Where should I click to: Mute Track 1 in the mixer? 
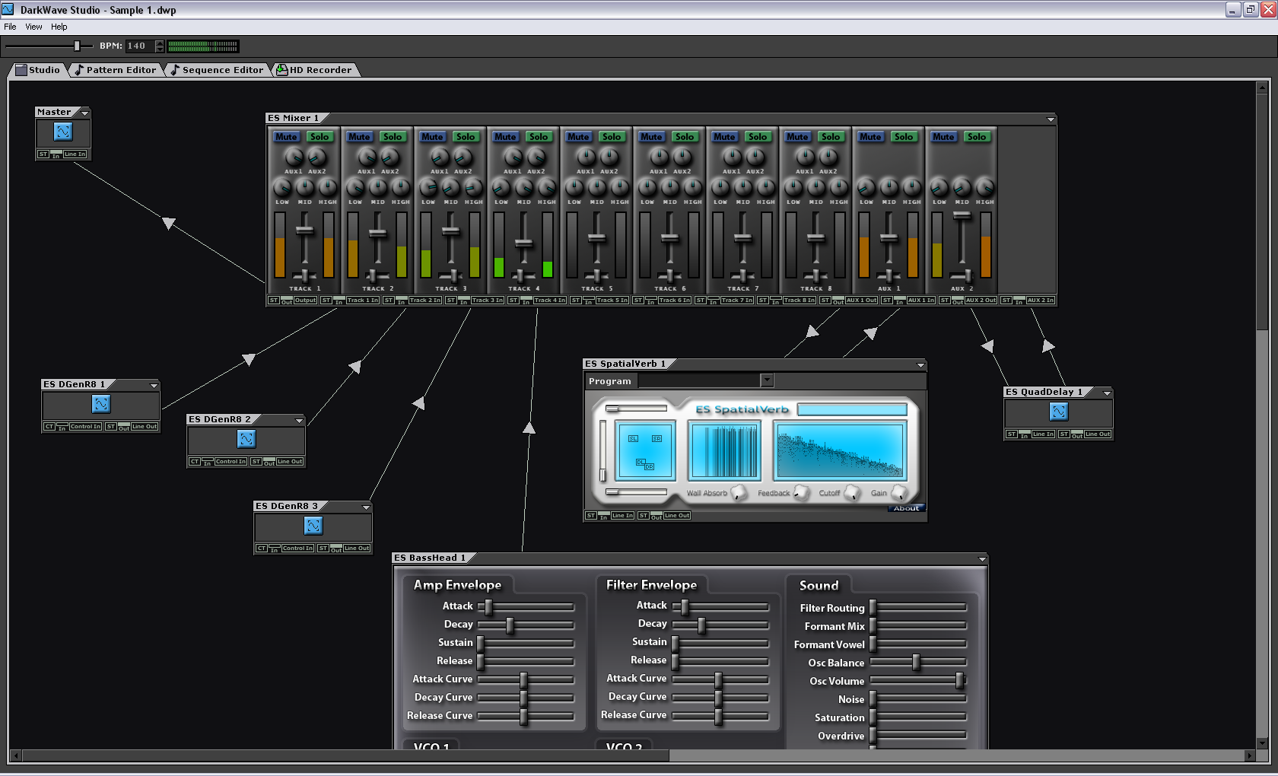point(287,137)
